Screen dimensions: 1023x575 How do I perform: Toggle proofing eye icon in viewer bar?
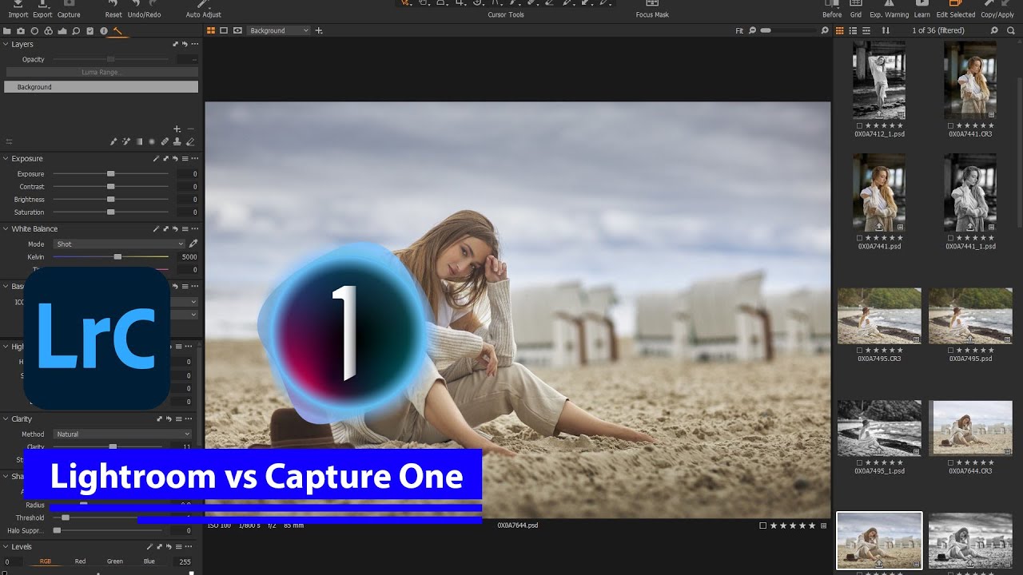point(237,30)
